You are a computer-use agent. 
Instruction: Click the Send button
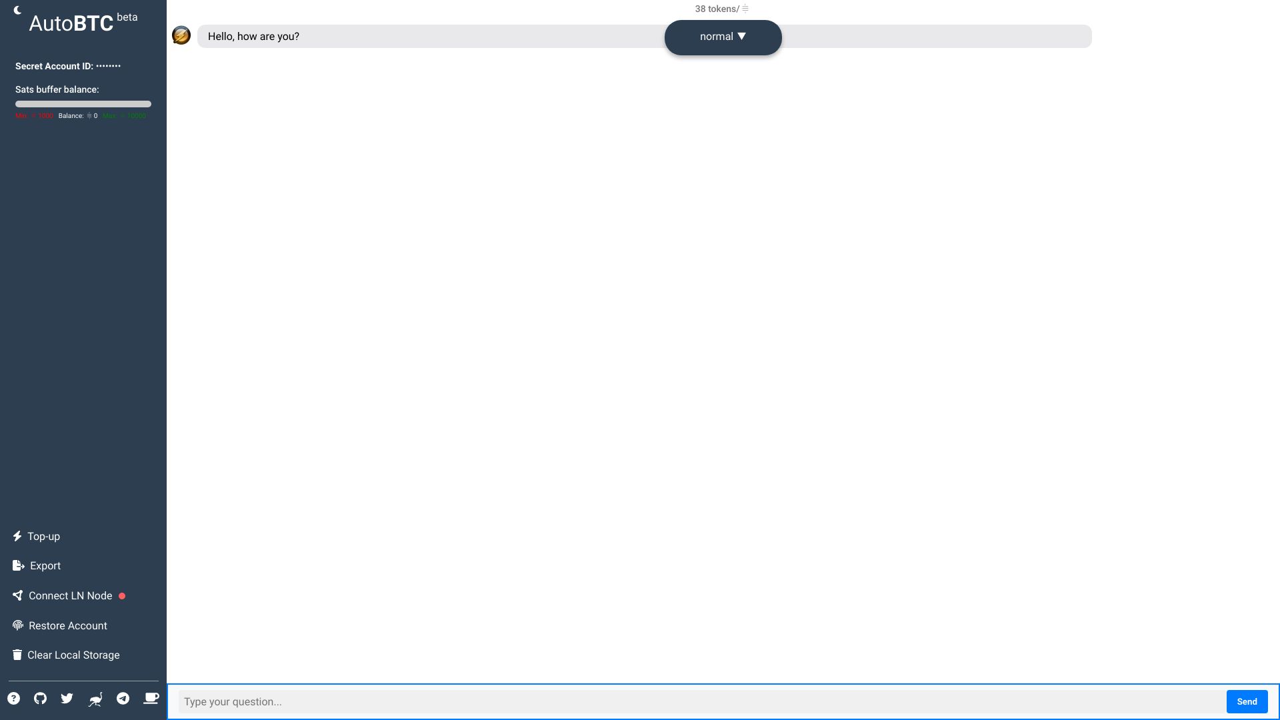click(1247, 701)
